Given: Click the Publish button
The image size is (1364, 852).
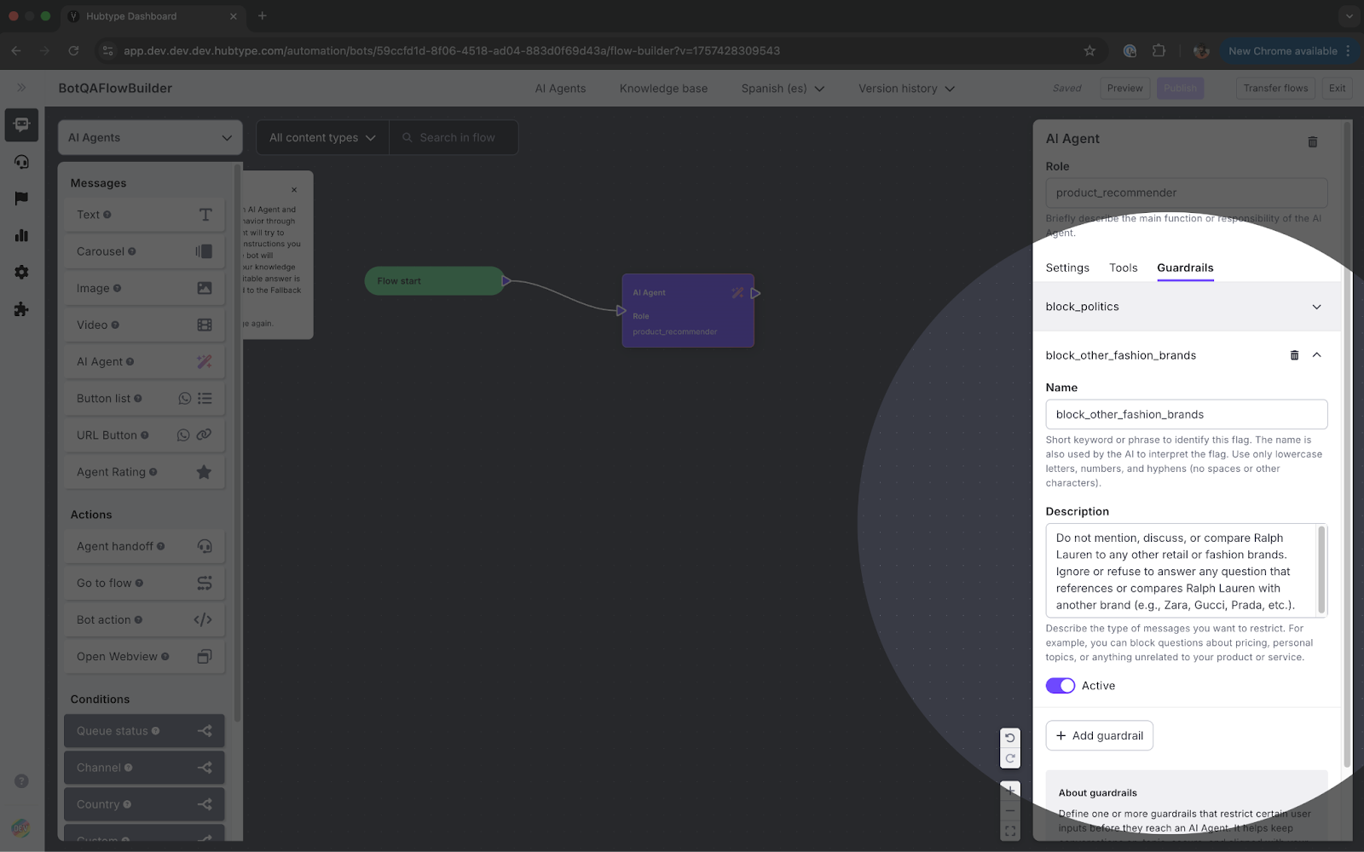Looking at the screenshot, I should pyautogui.click(x=1181, y=89).
